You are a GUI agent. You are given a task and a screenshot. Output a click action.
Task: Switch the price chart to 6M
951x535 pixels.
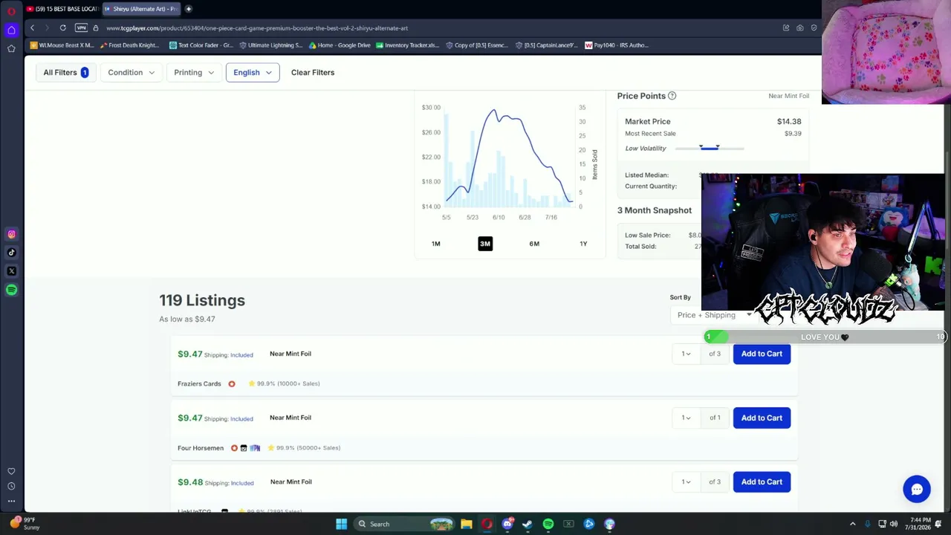click(534, 244)
